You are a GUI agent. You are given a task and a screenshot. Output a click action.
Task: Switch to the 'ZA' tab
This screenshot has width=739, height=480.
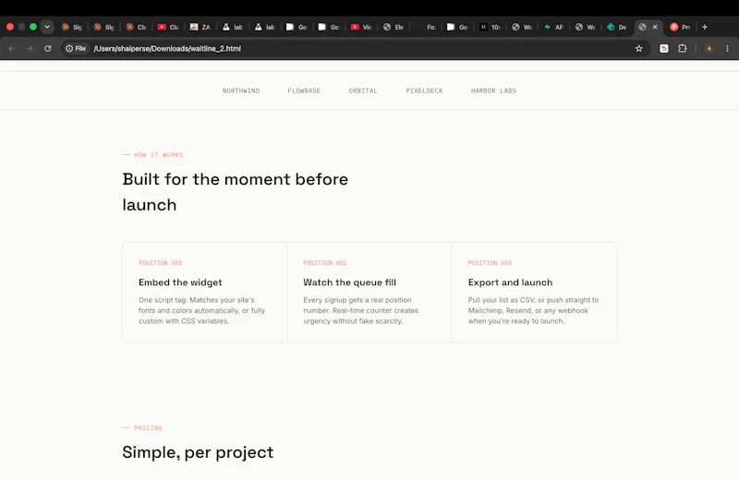(x=200, y=27)
